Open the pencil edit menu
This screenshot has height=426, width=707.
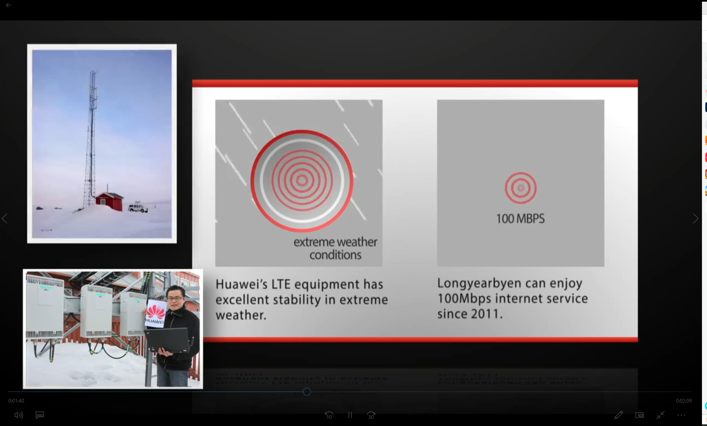(x=619, y=415)
